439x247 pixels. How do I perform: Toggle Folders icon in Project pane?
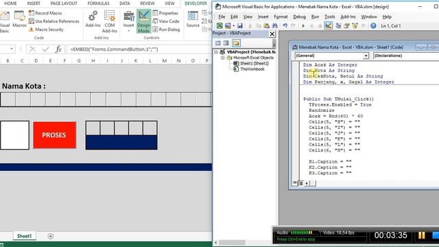(x=236, y=43)
